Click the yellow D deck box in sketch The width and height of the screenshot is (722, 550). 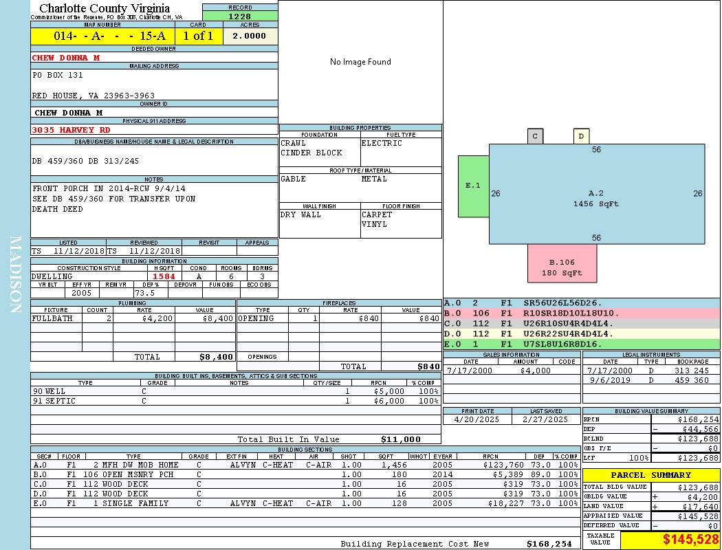(x=582, y=136)
